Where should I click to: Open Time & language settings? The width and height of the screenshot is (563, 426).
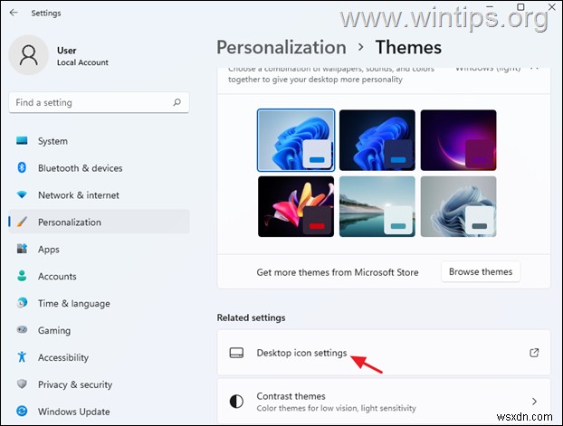pyautogui.click(x=73, y=304)
